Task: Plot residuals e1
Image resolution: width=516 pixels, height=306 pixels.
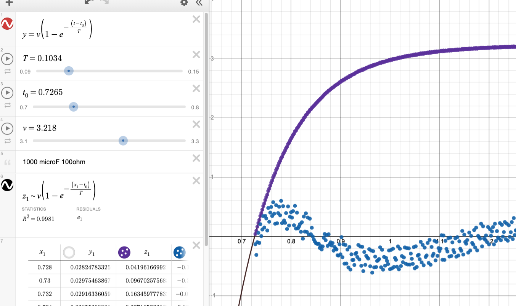Action: pyautogui.click(x=79, y=219)
